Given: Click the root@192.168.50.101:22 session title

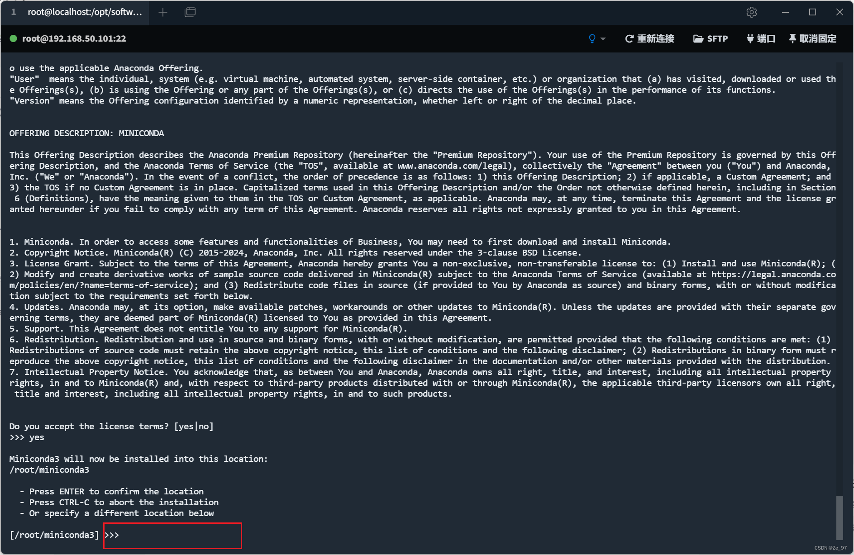Looking at the screenshot, I should (74, 39).
